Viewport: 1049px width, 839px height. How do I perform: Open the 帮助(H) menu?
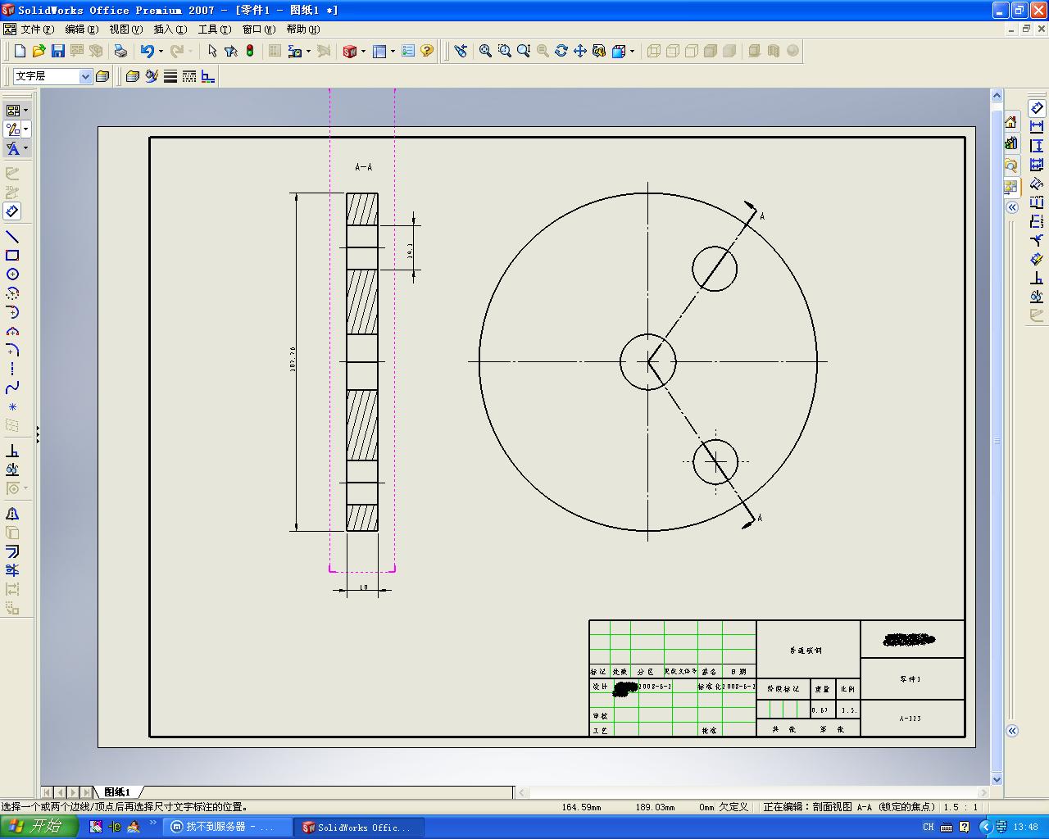click(303, 29)
